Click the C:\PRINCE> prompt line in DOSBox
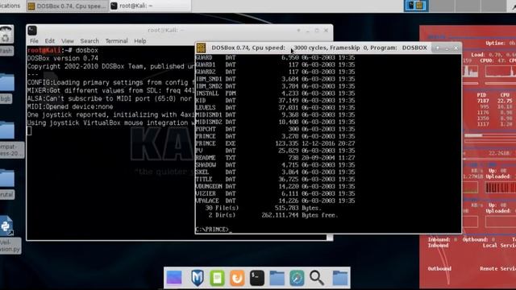516x290 pixels. (214, 230)
